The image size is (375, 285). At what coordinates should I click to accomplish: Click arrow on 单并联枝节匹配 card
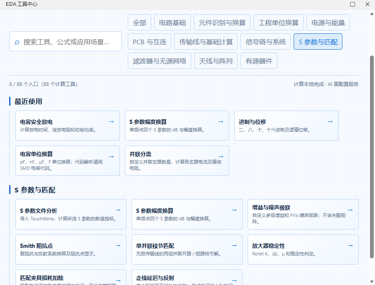coord(234,245)
